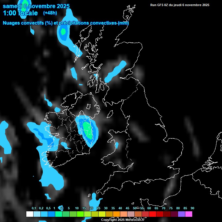Click the blue precipitation band over Scotland
The width and height of the screenshot is (222, 222).
pos(115,72)
